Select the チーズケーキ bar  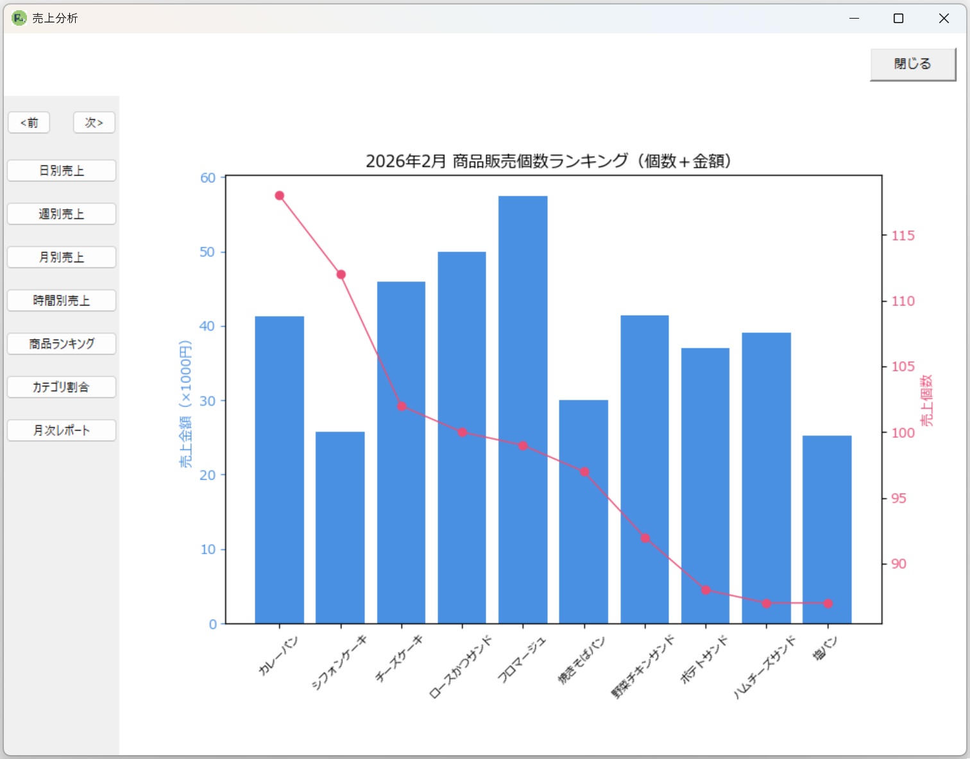click(401, 449)
